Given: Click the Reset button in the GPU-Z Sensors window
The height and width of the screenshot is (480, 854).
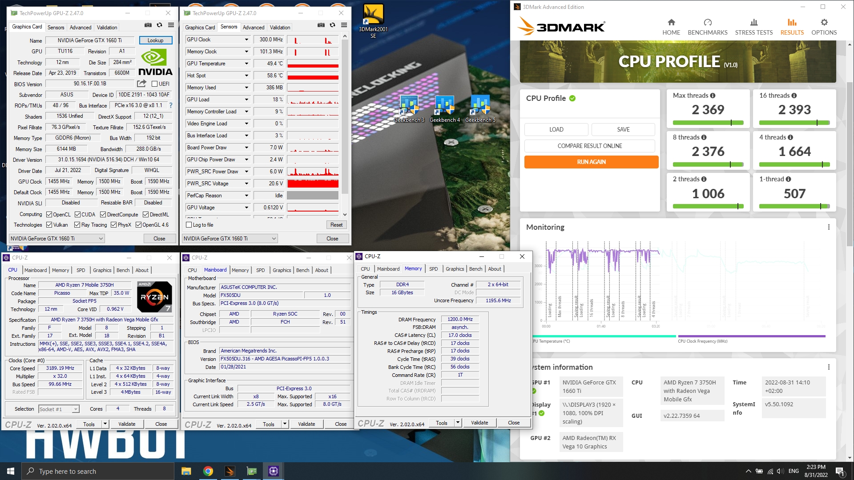Looking at the screenshot, I should pyautogui.click(x=336, y=225).
